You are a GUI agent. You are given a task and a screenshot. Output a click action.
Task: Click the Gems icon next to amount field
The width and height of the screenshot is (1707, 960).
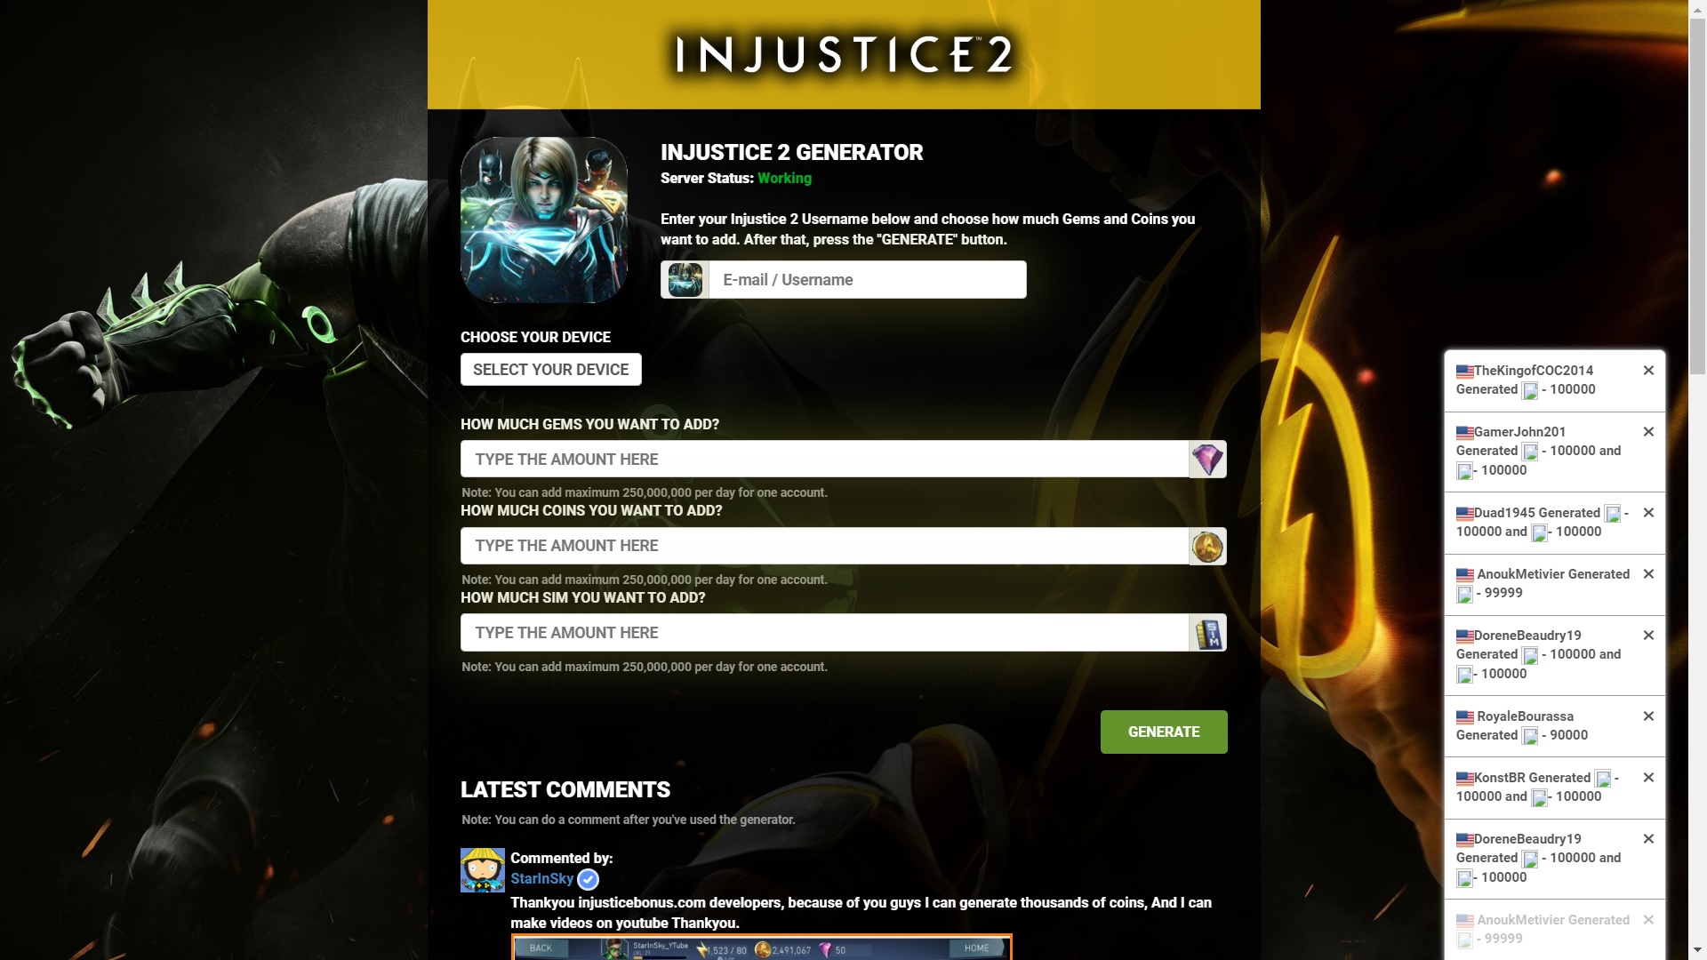tap(1206, 459)
